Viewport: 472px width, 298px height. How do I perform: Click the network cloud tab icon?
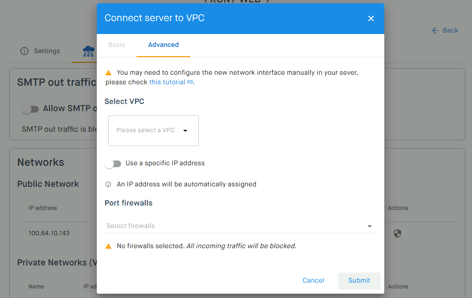coord(89,51)
